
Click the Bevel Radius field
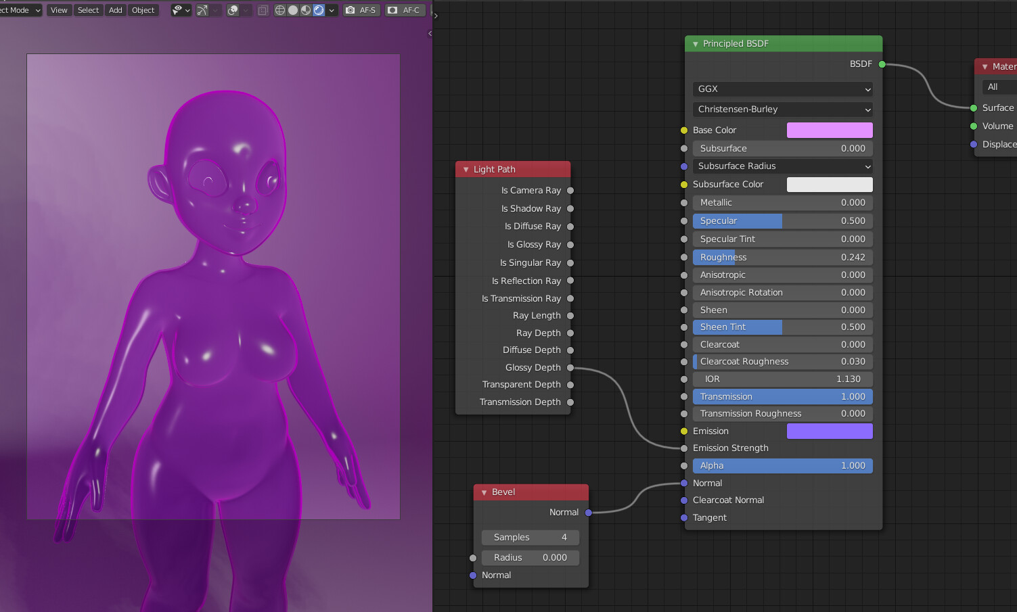[530, 558]
